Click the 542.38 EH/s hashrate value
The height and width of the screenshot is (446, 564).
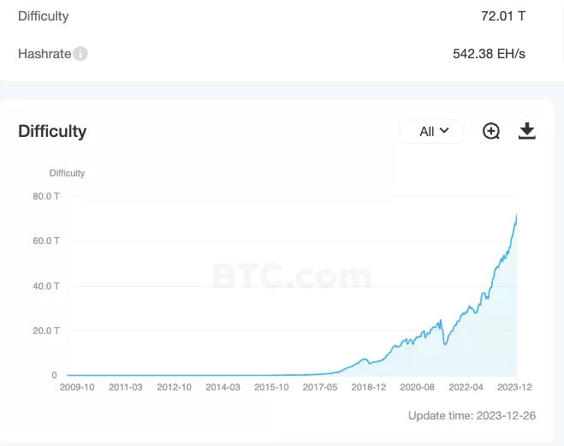tap(489, 54)
